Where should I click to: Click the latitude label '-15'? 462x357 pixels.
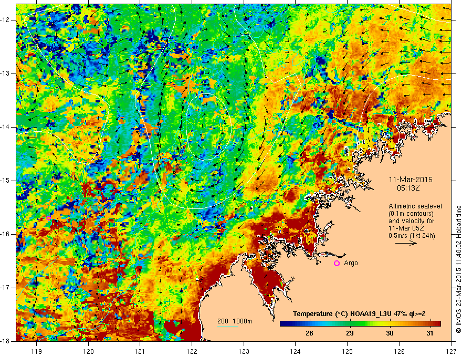5,181
